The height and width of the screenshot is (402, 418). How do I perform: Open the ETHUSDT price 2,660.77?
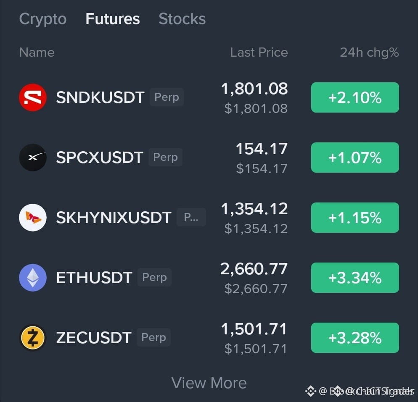tap(254, 269)
